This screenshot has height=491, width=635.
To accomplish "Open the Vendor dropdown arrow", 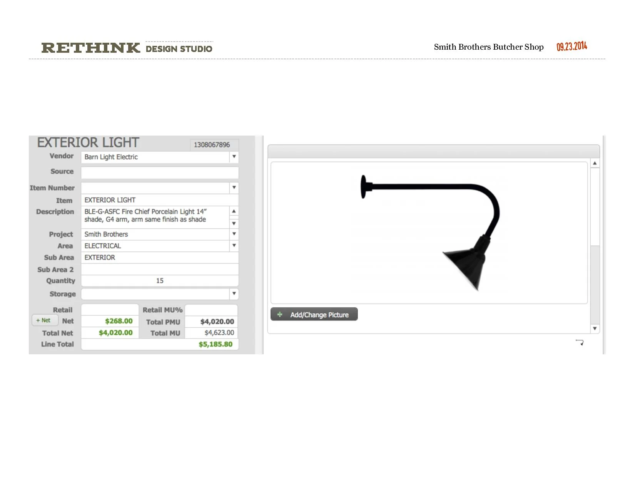I will [234, 157].
